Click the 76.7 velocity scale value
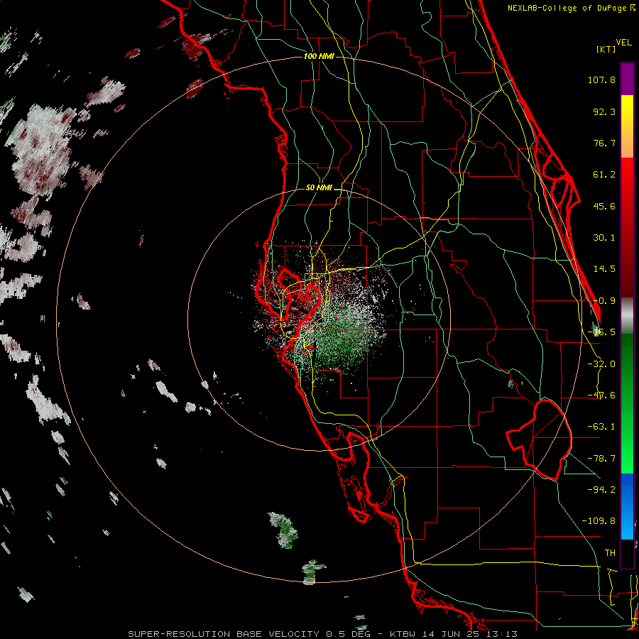Image resolution: width=639 pixels, height=639 pixels. (604, 143)
